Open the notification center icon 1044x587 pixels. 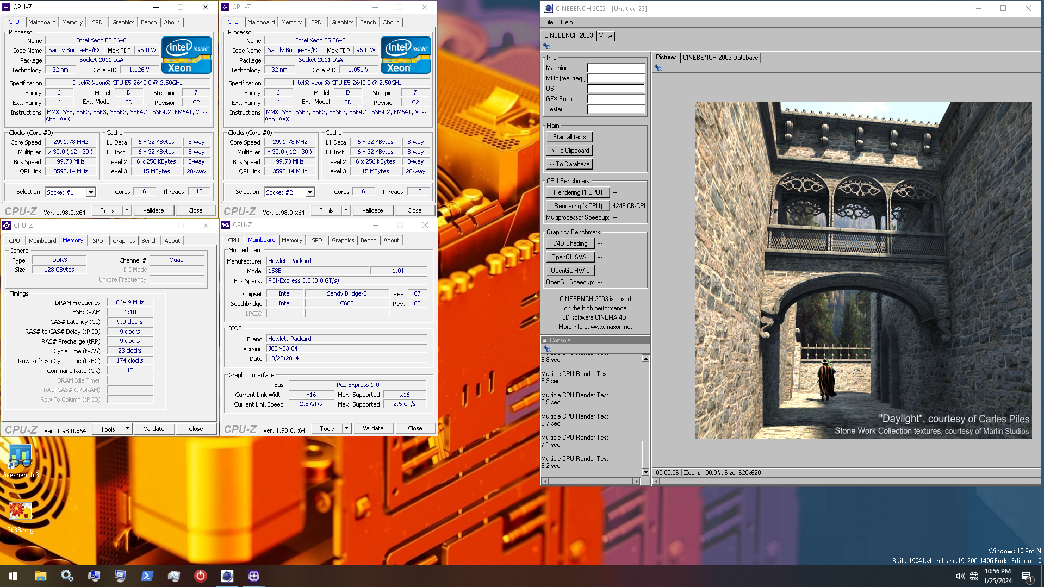pyautogui.click(x=1027, y=577)
